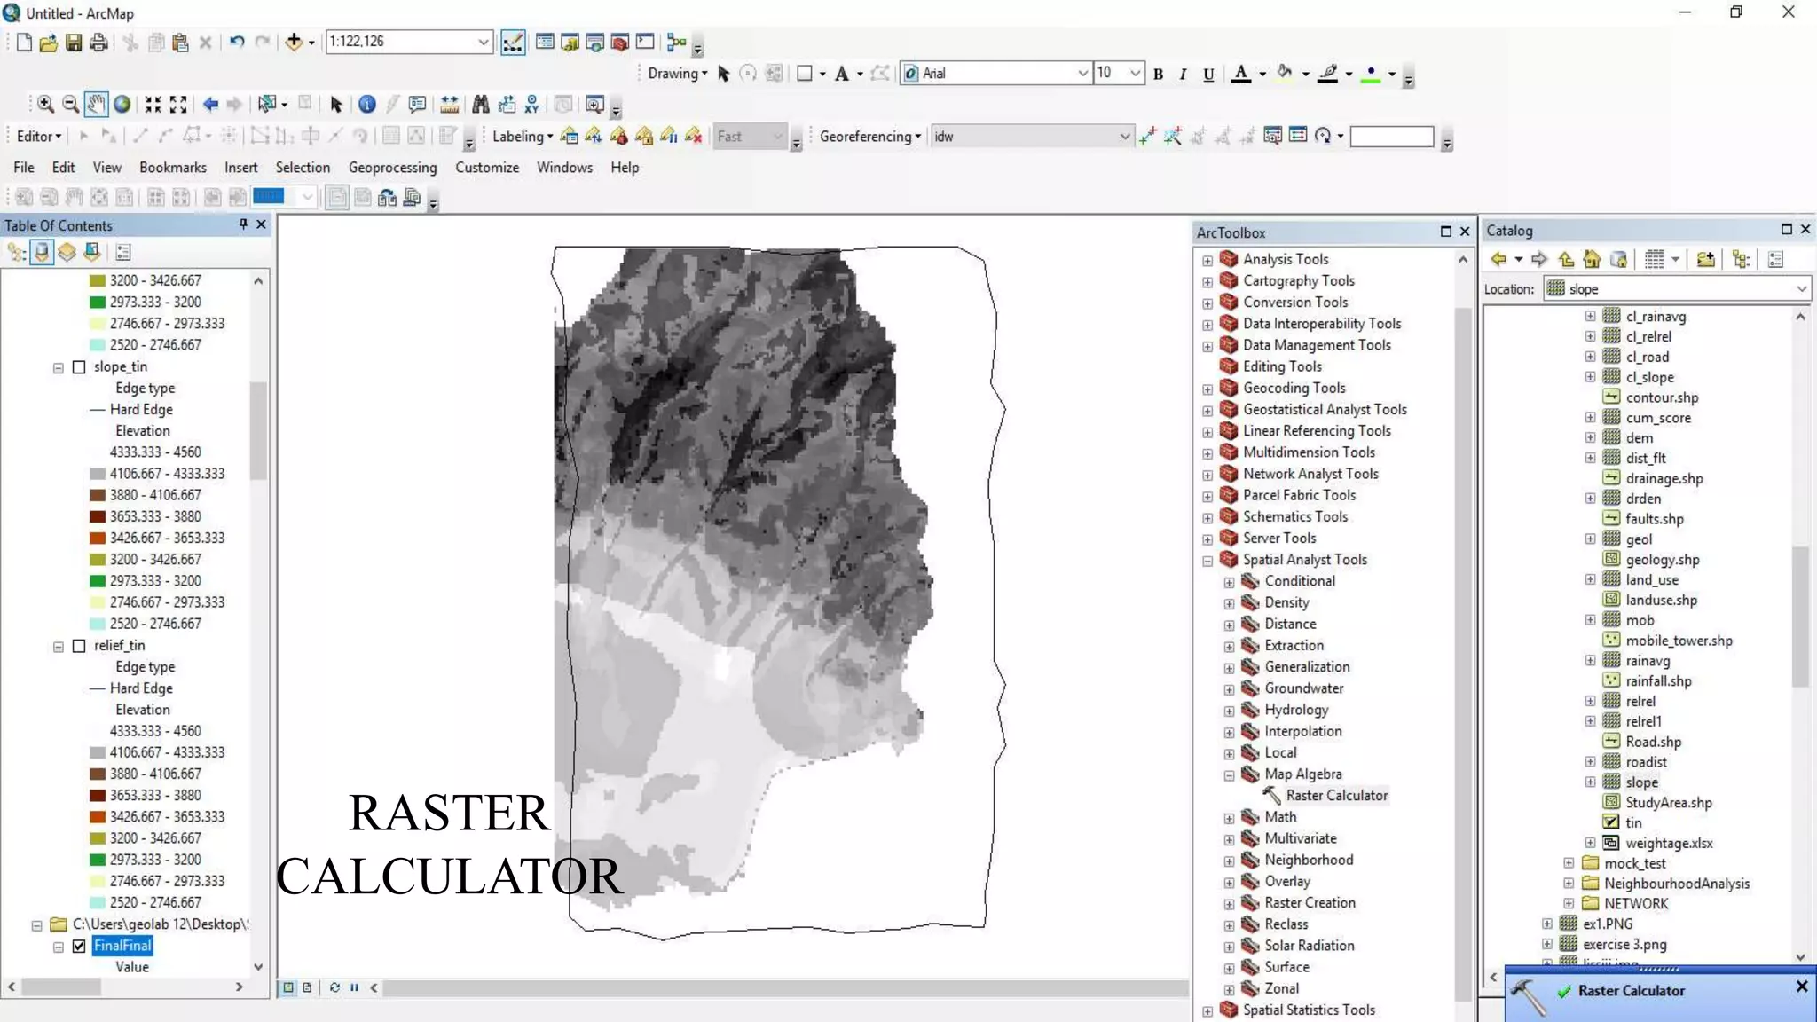Open the Georeferencing menu button
Viewport: 1817px width, 1022px height.
click(x=869, y=137)
